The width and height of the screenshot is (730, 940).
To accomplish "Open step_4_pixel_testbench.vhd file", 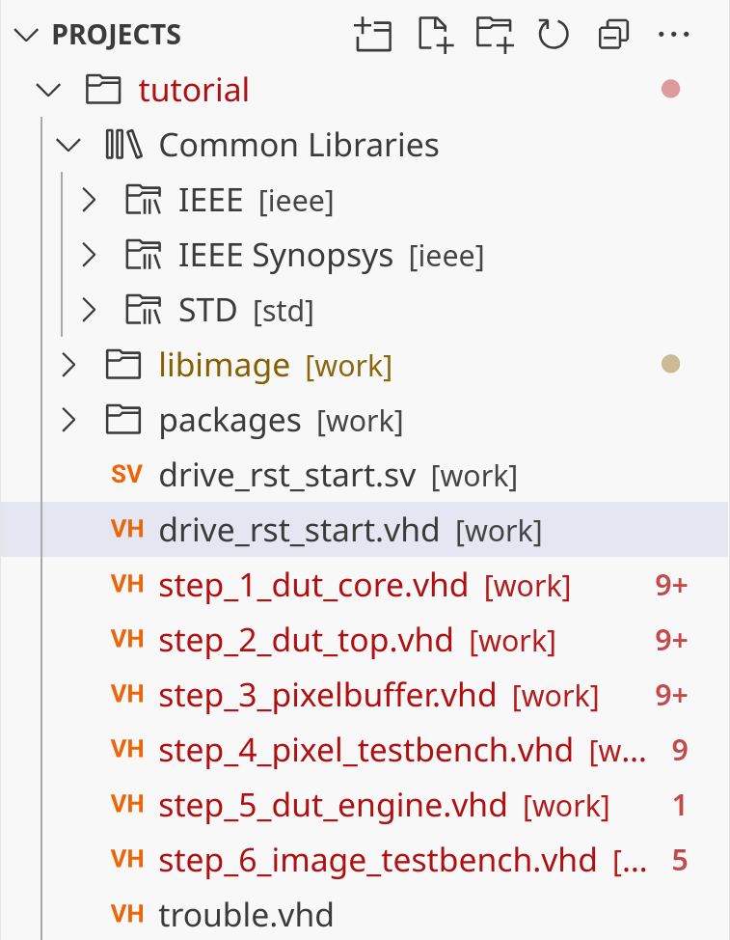I will [x=365, y=750].
